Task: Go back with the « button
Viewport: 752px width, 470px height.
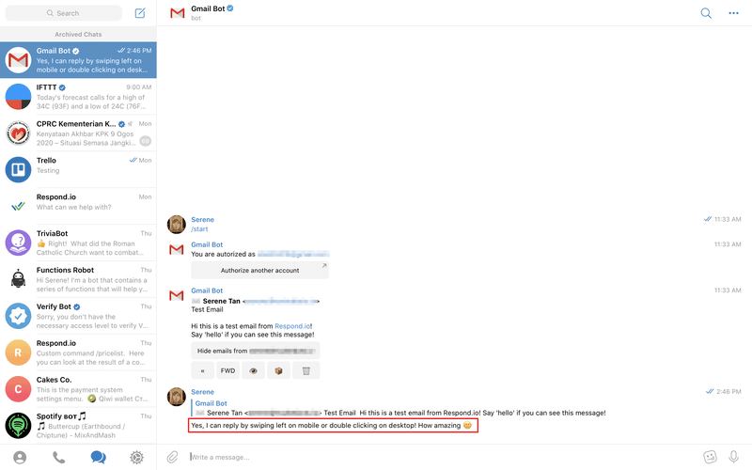Action: coord(202,370)
